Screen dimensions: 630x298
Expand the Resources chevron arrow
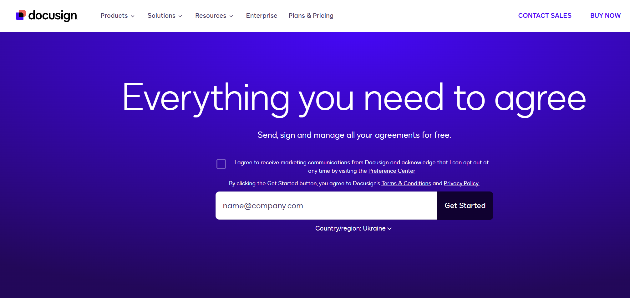[231, 16]
